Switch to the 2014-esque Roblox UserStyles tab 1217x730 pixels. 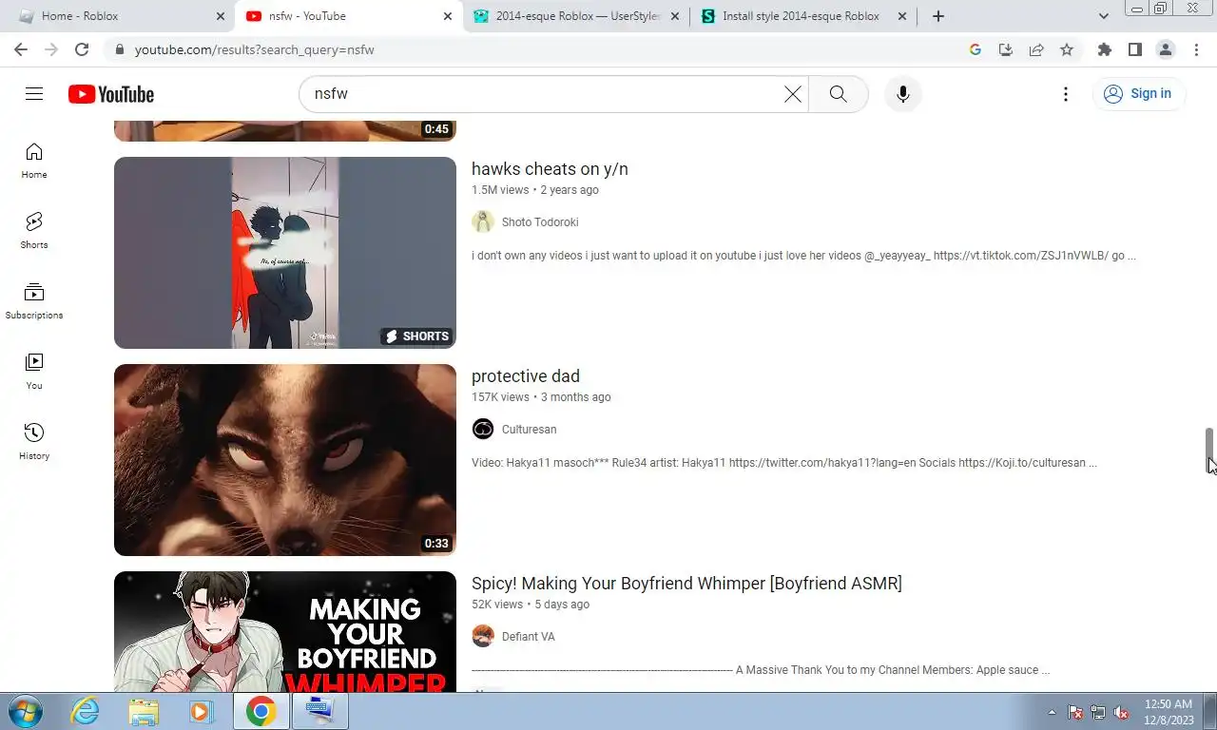pos(576,16)
